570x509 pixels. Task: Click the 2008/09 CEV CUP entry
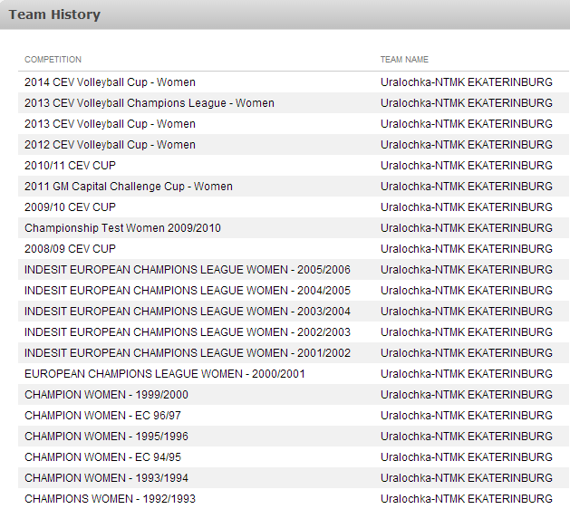[70, 249]
